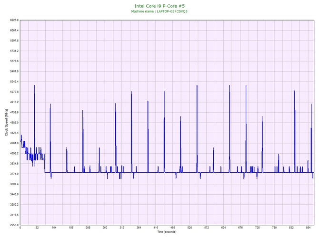The height and width of the screenshot is (240, 319).
Task: Select the 5407.0 y-axis value
Action: point(14,72)
